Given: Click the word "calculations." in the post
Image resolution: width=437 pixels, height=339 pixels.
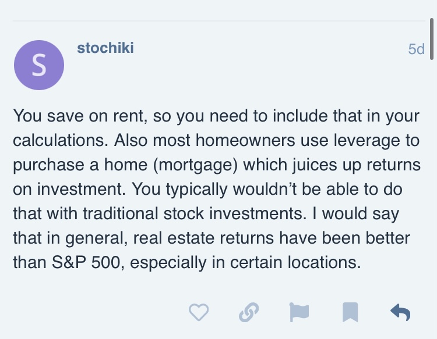Looking at the screenshot, I should pos(61,140).
